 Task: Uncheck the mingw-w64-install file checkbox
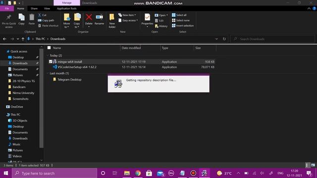(x=51, y=62)
